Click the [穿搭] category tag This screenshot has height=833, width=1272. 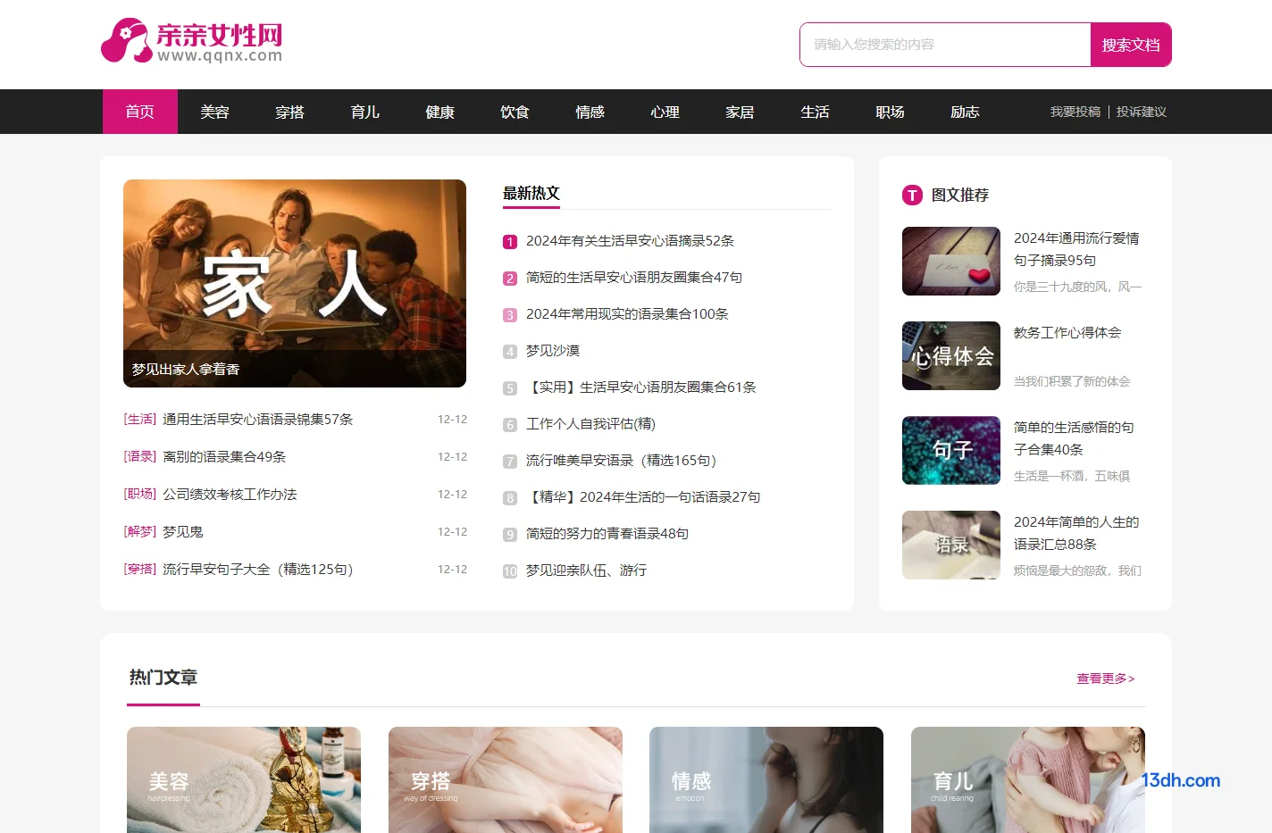pyautogui.click(x=140, y=570)
